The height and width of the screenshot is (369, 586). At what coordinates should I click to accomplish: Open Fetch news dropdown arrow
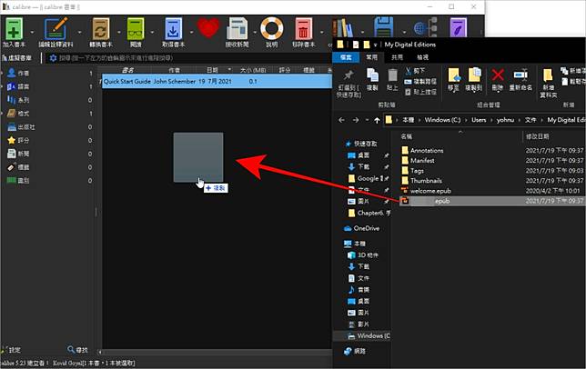pos(254,33)
